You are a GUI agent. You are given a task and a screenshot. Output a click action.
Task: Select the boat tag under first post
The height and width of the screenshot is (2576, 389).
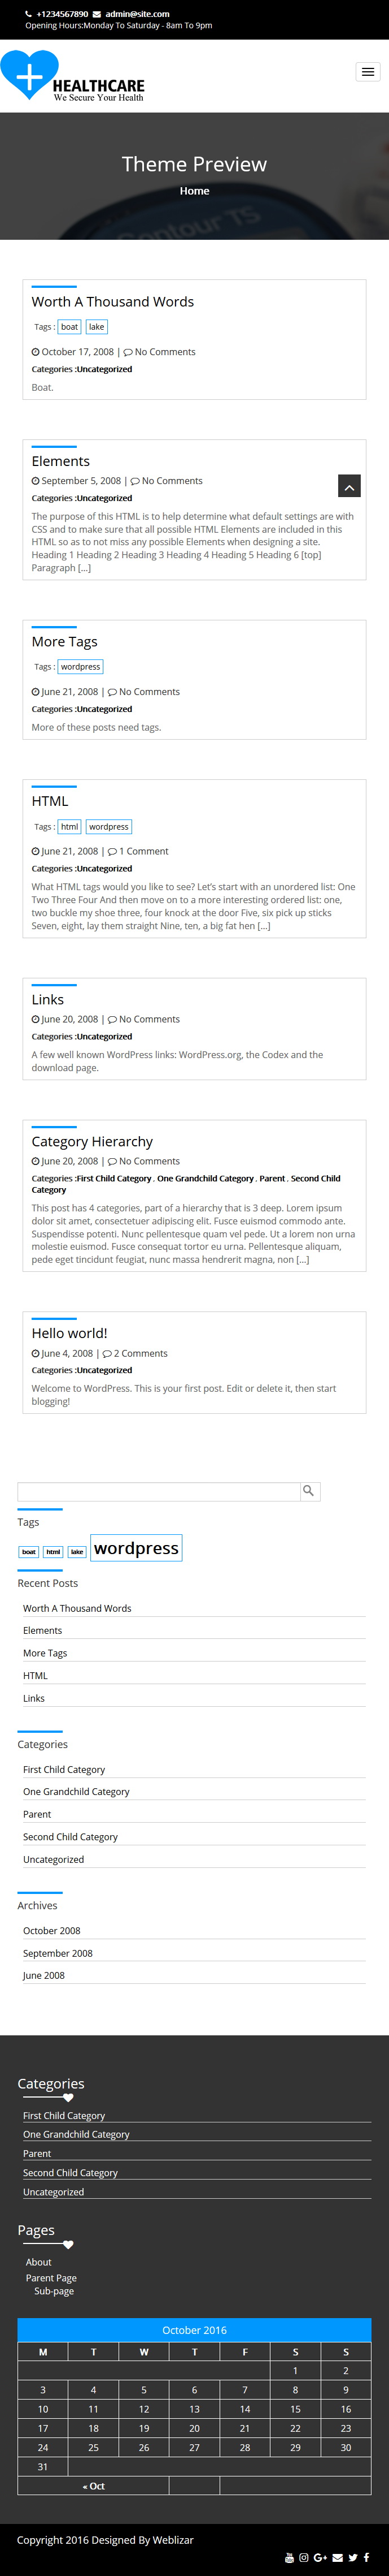(69, 327)
